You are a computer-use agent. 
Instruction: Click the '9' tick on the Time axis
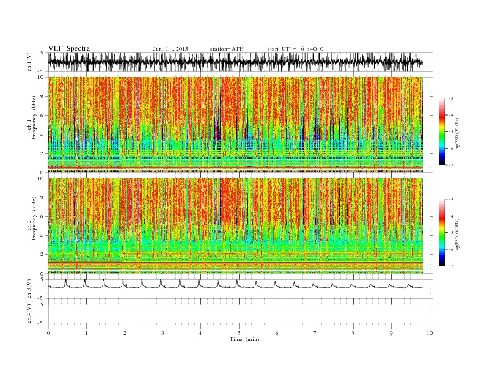click(391, 333)
